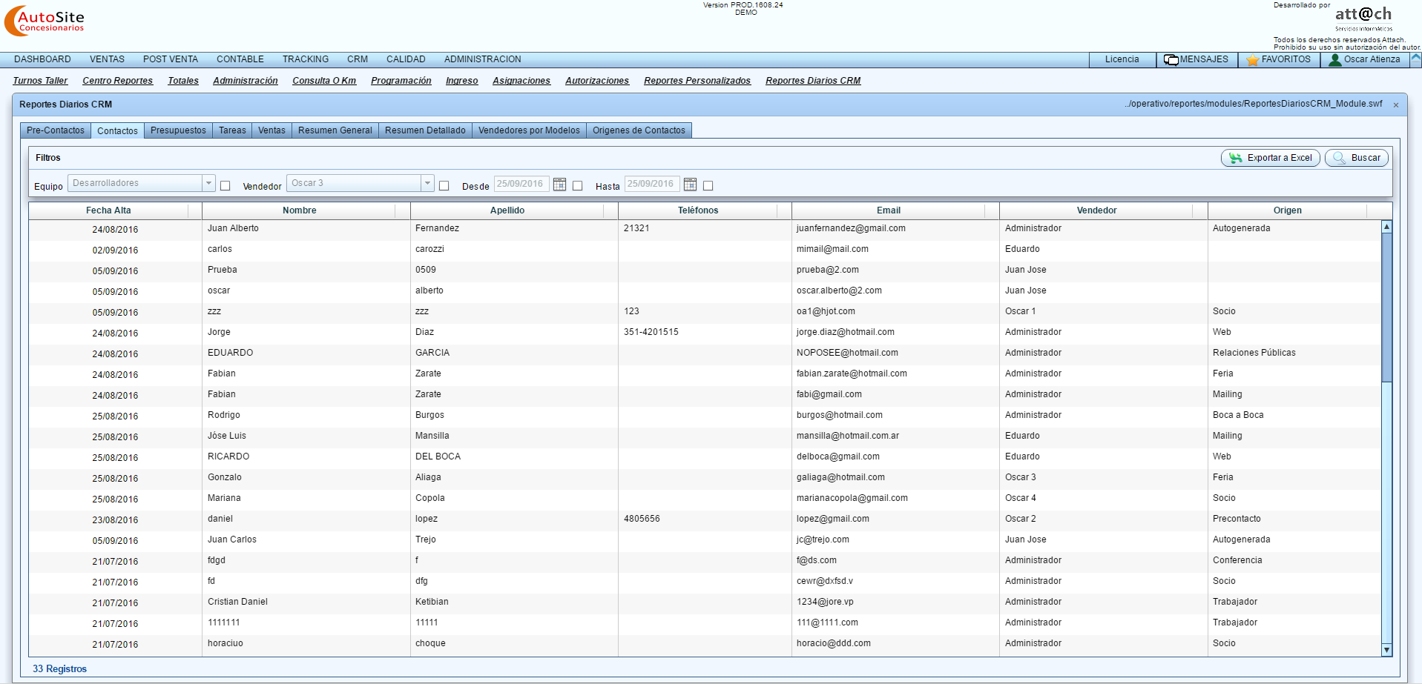This screenshot has height=684, width=1422.
Task: Open the VENTAS main menu
Action: coord(107,59)
